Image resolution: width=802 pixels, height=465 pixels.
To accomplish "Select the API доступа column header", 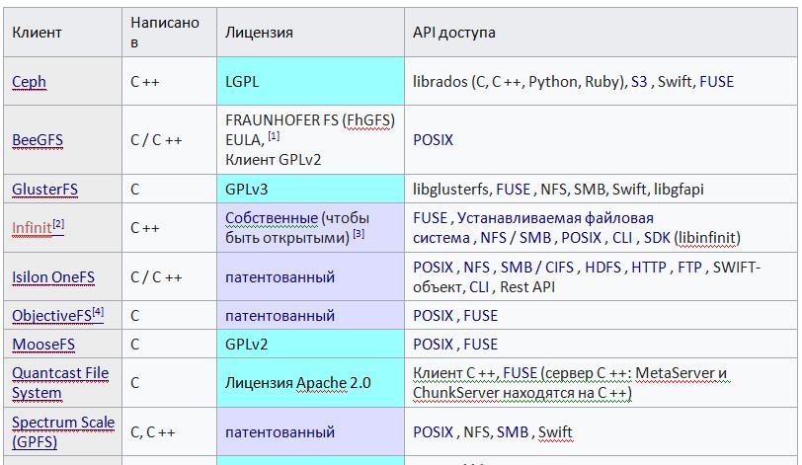I will tap(601, 33).
